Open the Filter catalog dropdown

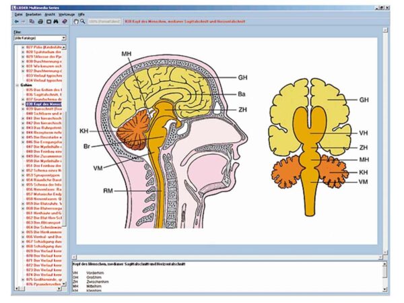[40, 38]
